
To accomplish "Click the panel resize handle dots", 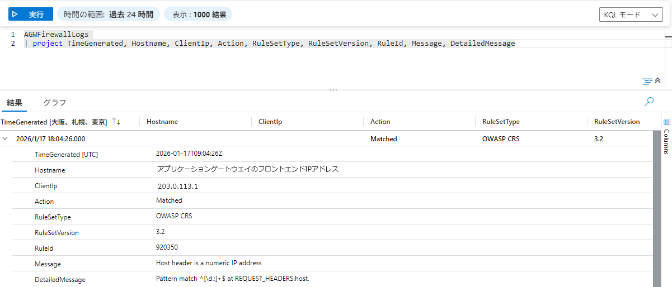I will click(333, 89).
